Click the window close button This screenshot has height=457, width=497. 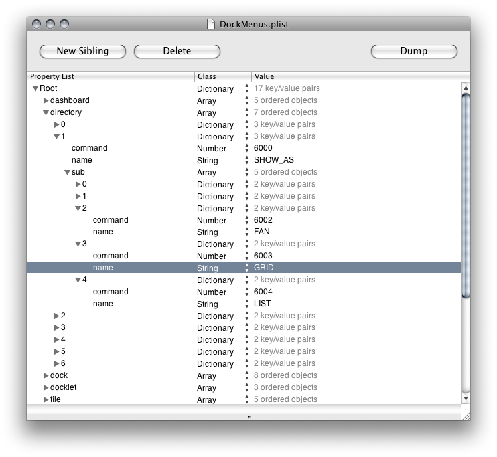tap(36, 24)
